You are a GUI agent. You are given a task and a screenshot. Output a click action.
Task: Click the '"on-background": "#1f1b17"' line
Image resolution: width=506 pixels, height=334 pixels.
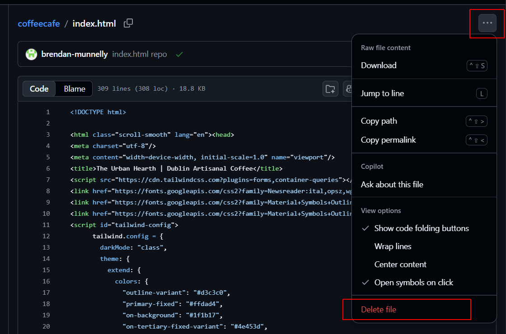[x=173, y=315]
